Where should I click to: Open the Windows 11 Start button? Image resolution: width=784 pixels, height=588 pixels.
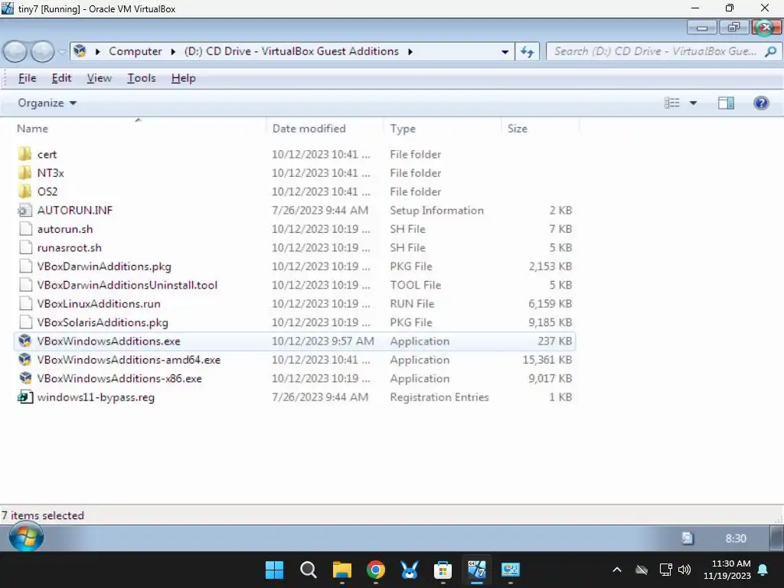[274, 570]
